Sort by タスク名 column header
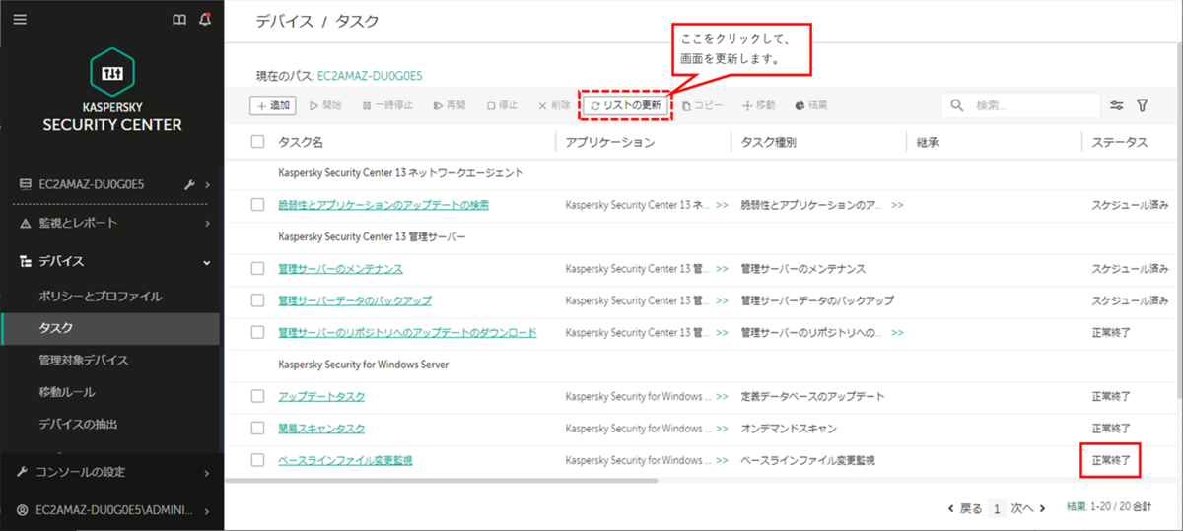Image resolution: width=1183 pixels, height=531 pixels. [301, 142]
